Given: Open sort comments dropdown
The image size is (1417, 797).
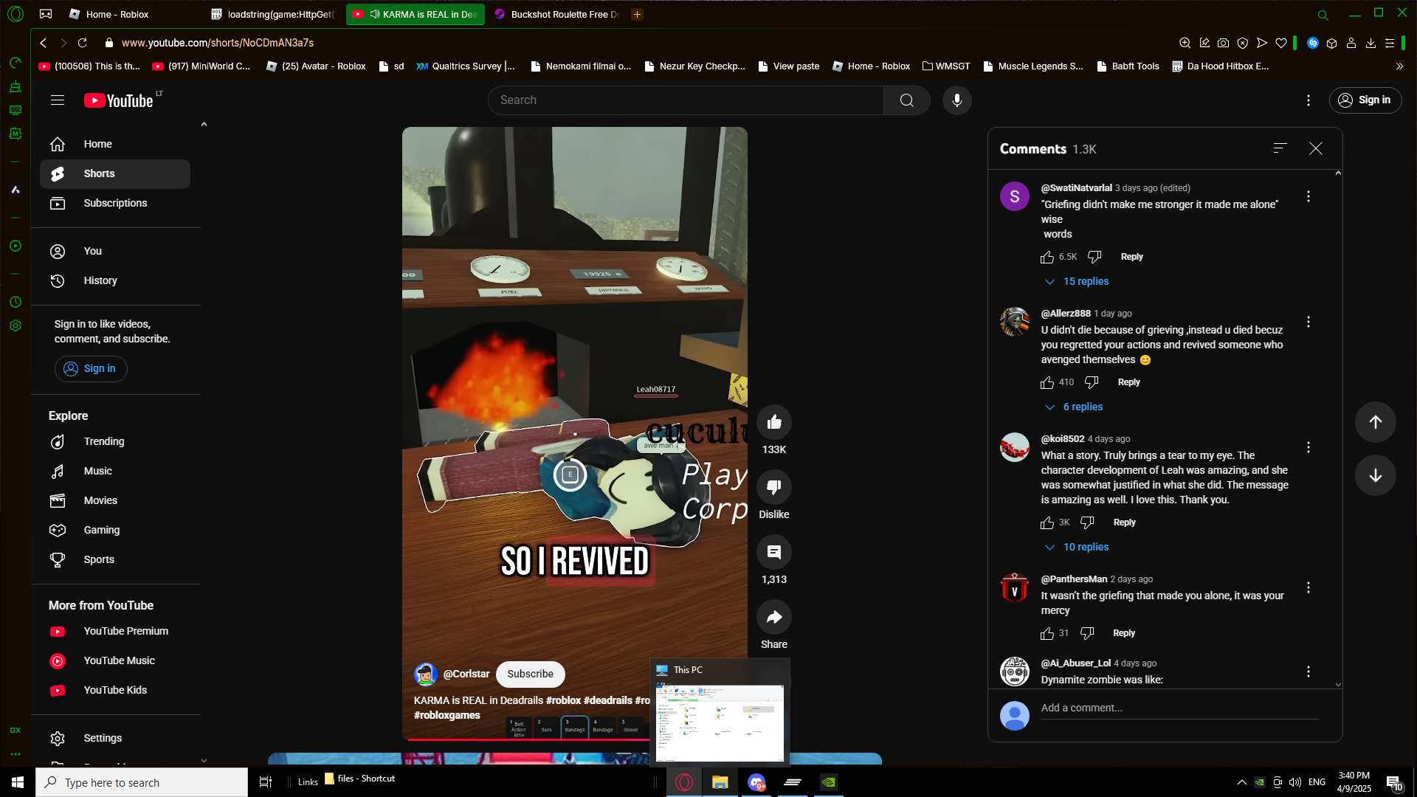Looking at the screenshot, I should coord(1280,148).
